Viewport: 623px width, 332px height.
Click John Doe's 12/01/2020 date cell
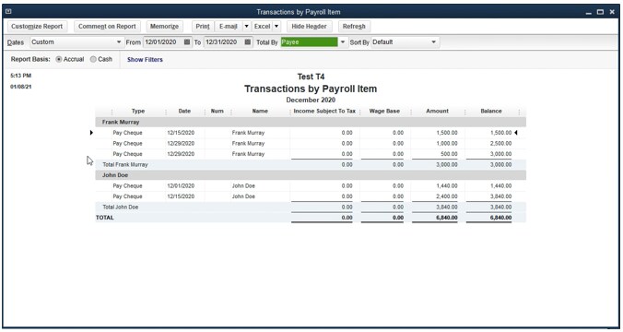tap(181, 186)
